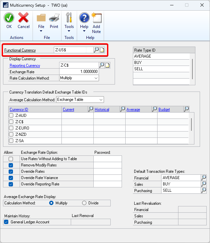Uncheck General Ledger Account history checkbox

(6, 222)
